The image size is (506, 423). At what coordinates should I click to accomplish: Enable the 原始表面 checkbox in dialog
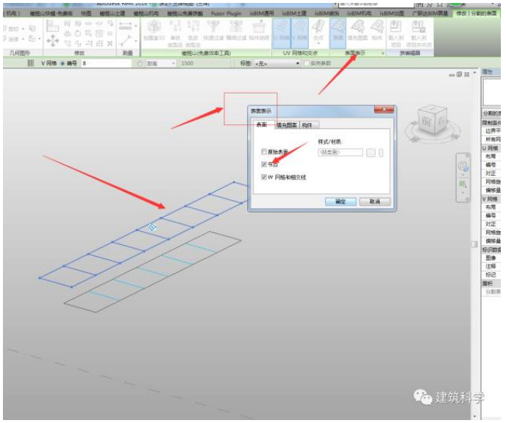click(x=263, y=152)
